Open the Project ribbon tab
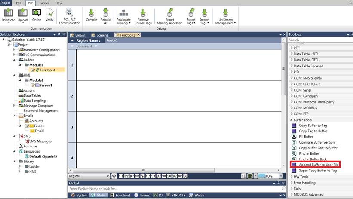This screenshot has height=199, width=353. 6,3
